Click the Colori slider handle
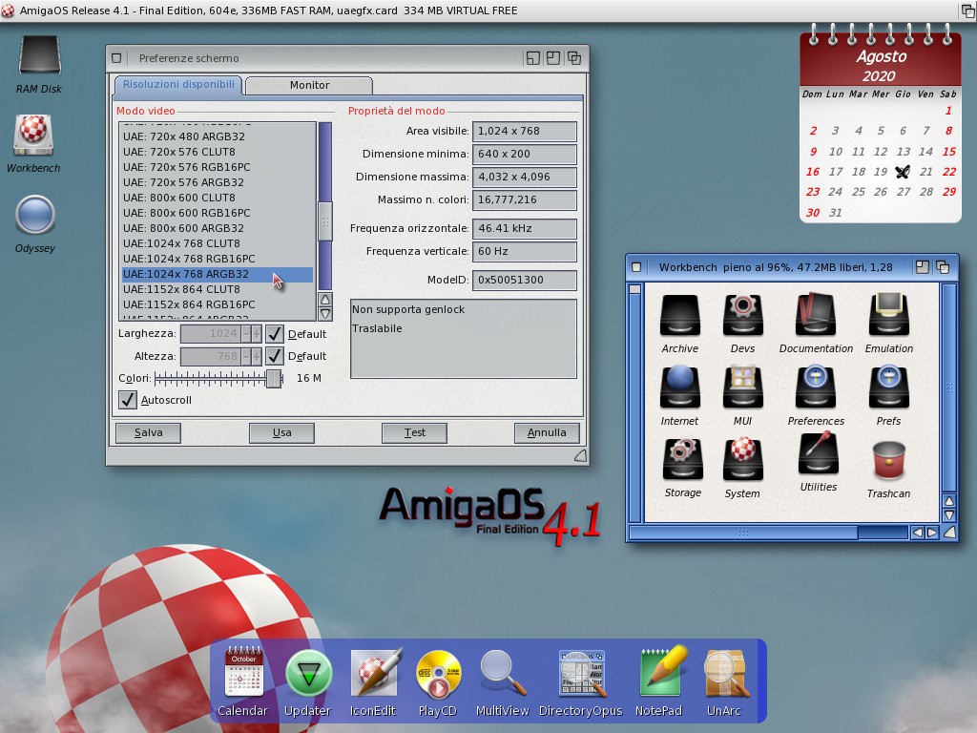This screenshot has width=977, height=733. pyautogui.click(x=274, y=378)
